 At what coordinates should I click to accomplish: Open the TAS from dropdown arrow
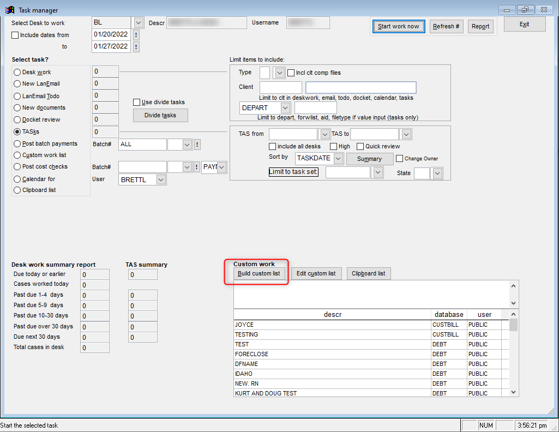pos(325,134)
